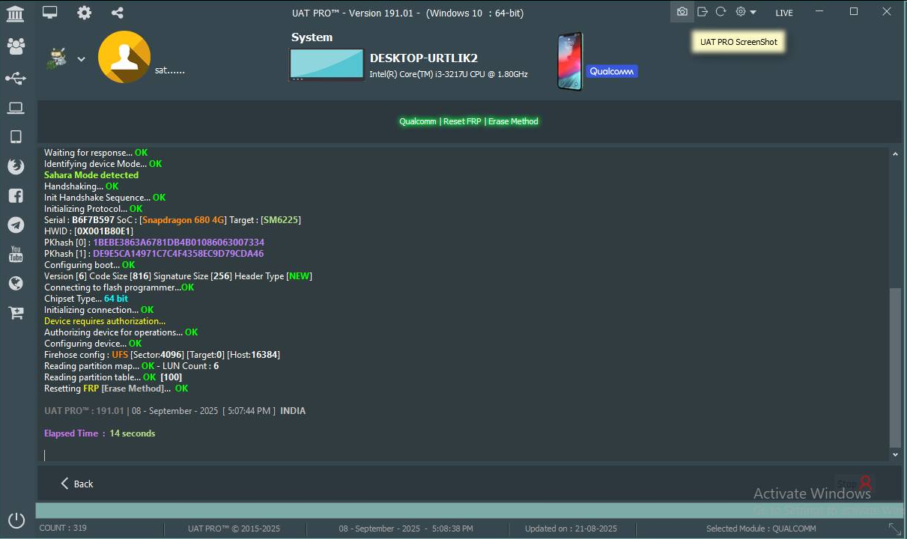907x539 pixels.
Task: Click the Qualcomm brand badge
Action: tap(611, 71)
